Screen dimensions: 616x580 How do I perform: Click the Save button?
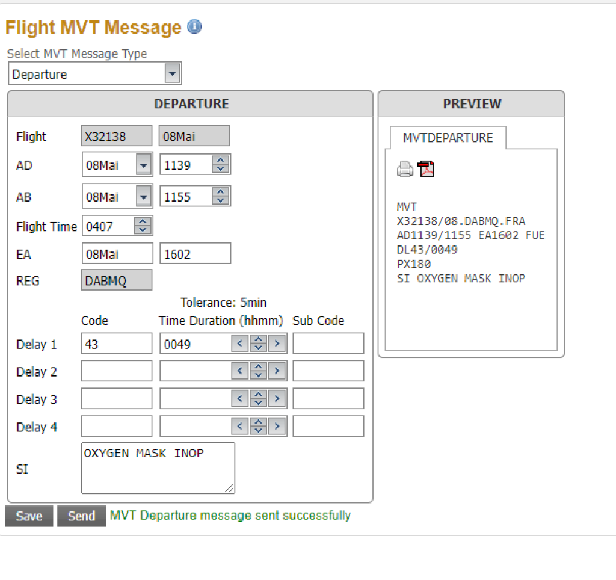(x=29, y=516)
